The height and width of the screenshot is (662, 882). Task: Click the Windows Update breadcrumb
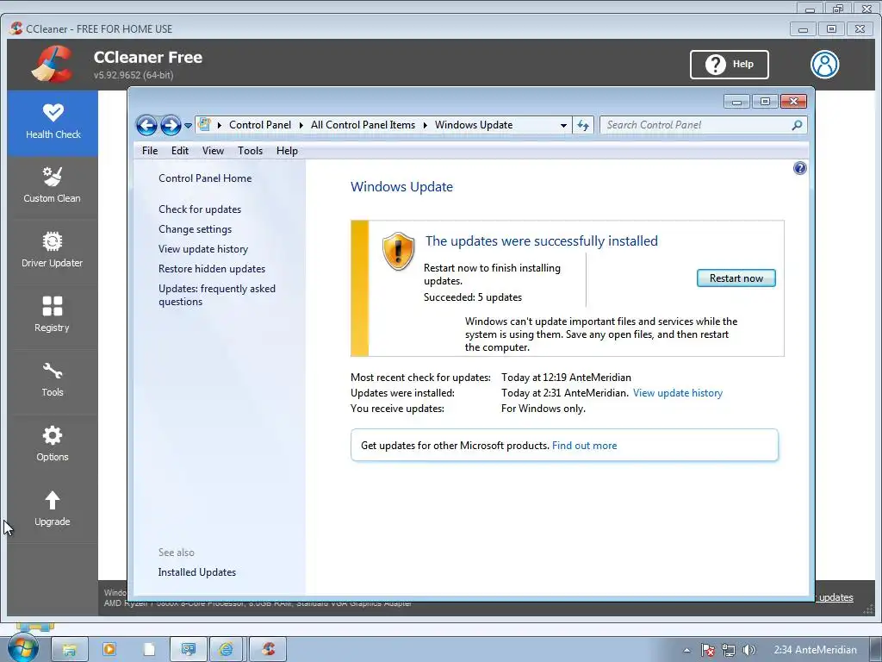(474, 125)
